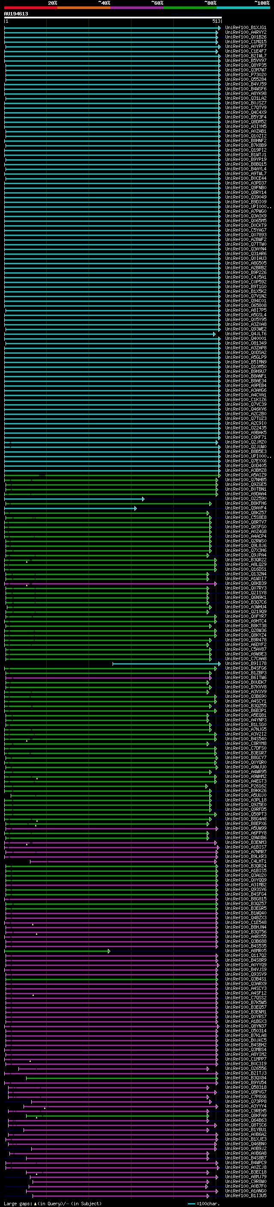Click the orange ~40% identity legend bar
Image resolution: width=274 pixels, height=1207 pixels.
pyautogui.click(x=84, y=8)
